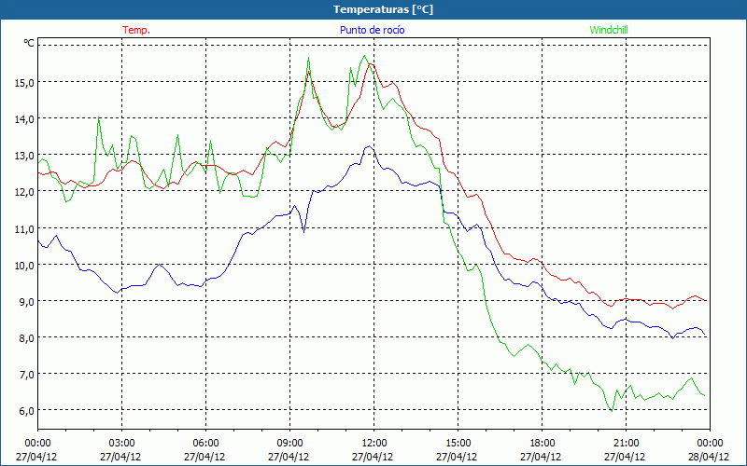Click the 09:00 time axis label
This screenshot has height=466, width=747.
click(x=289, y=444)
